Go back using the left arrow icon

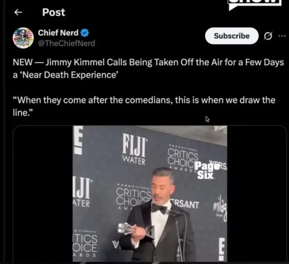pos(18,12)
